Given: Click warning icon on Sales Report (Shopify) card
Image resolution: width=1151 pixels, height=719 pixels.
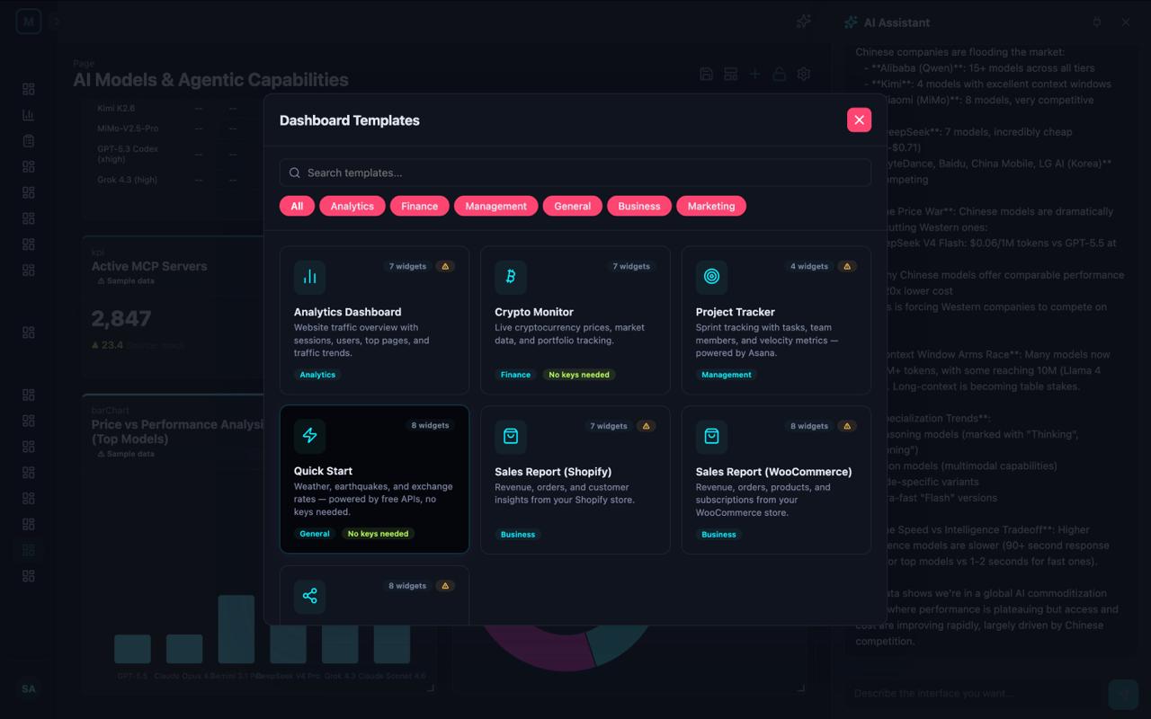Looking at the screenshot, I should click(x=646, y=426).
